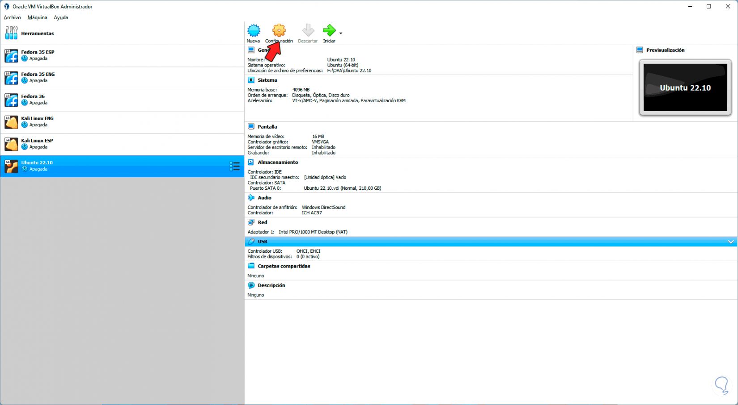738x405 pixels.
Task: Click the Herramientas label
Action: [x=38, y=33]
